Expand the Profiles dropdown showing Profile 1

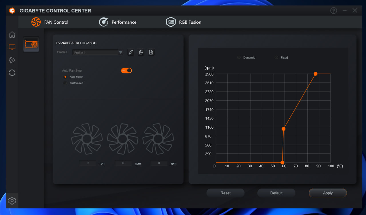pyautogui.click(x=98, y=52)
